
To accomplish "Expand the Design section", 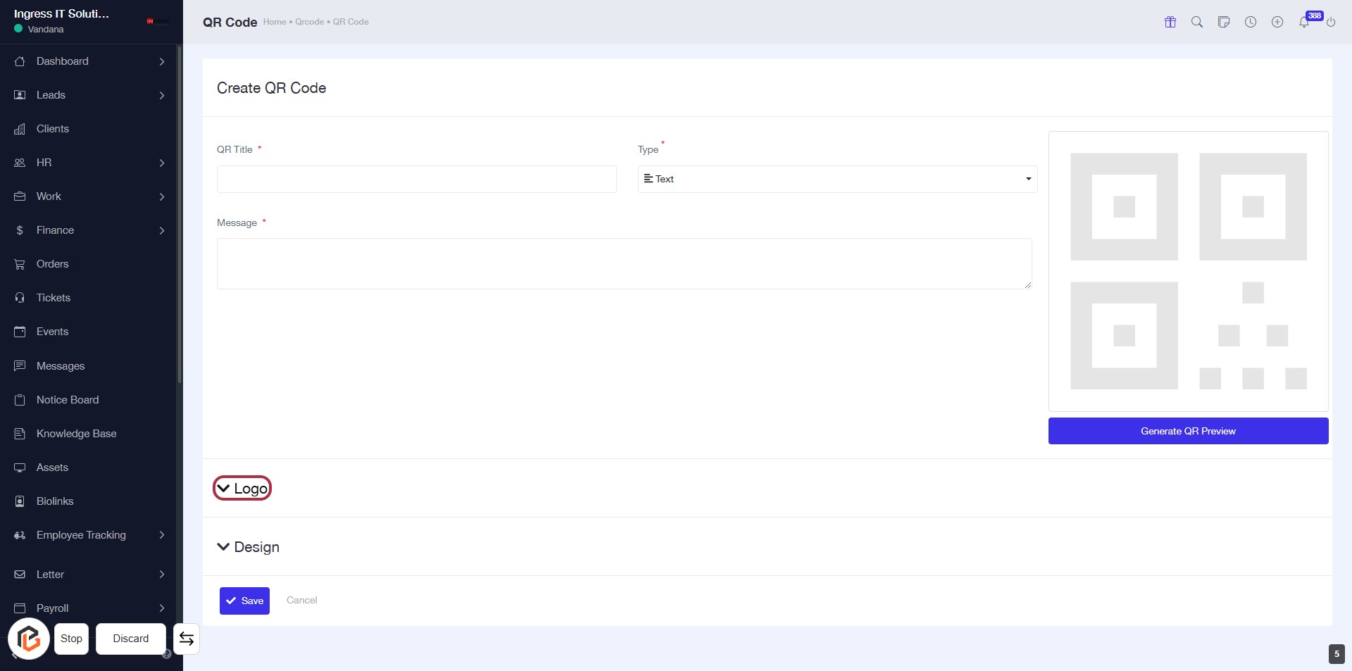I will [249, 547].
